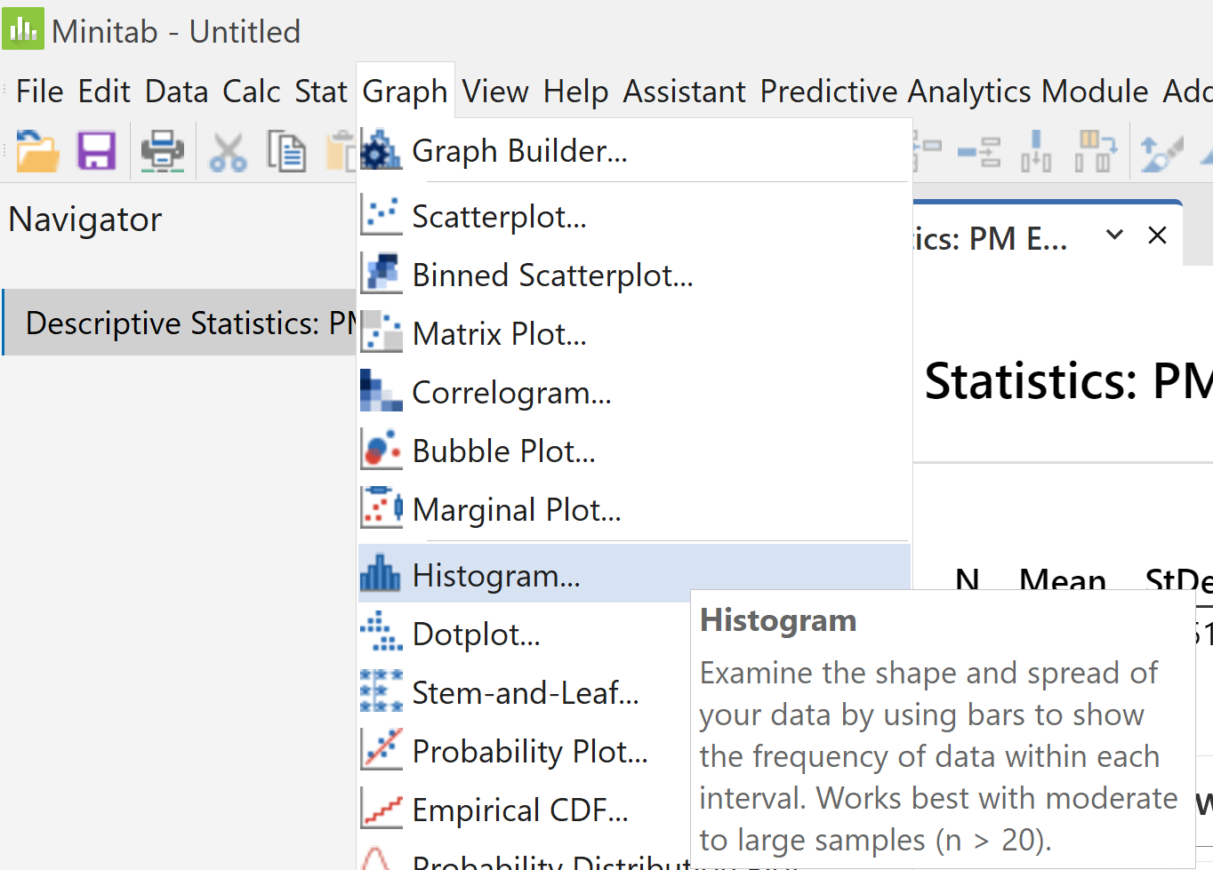Choose Probability Plot... menu entry
The height and width of the screenshot is (870, 1213).
click(x=525, y=751)
